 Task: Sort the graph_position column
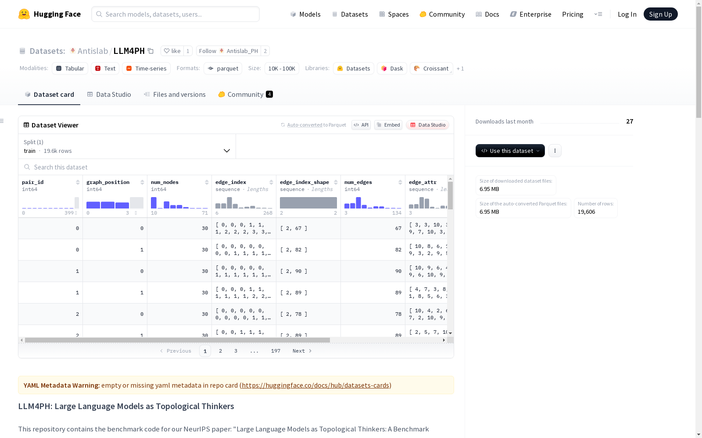pos(142,182)
